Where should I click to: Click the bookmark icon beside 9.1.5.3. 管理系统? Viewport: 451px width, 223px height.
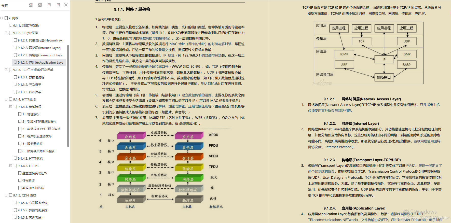pyautogui.click(x=15, y=217)
